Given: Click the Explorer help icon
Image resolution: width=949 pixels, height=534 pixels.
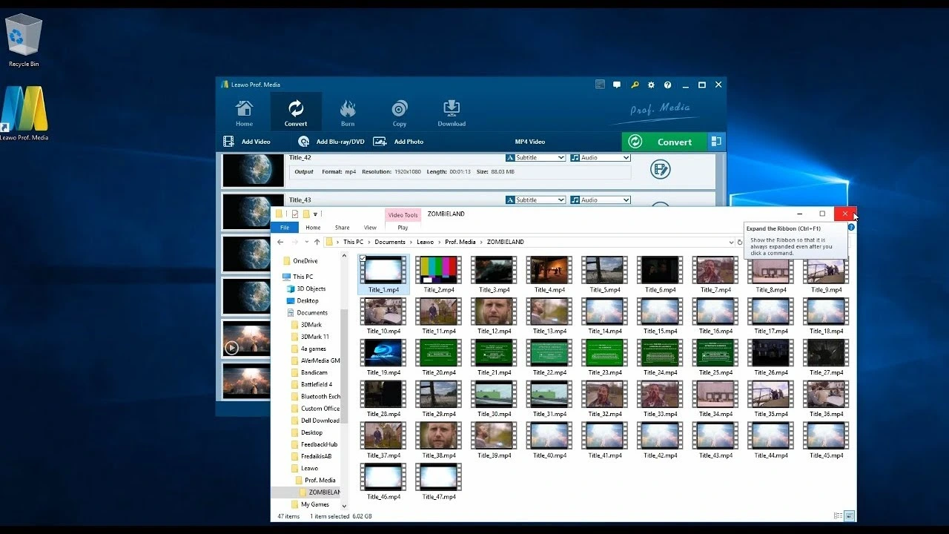Looking at the screenshot, I should tap(851, 227).
